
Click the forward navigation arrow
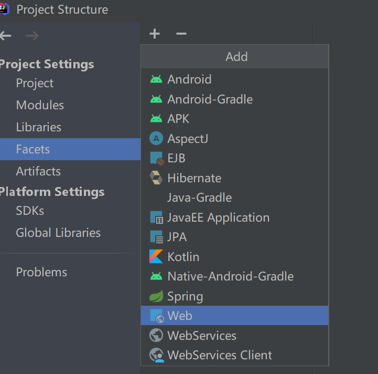32,36
